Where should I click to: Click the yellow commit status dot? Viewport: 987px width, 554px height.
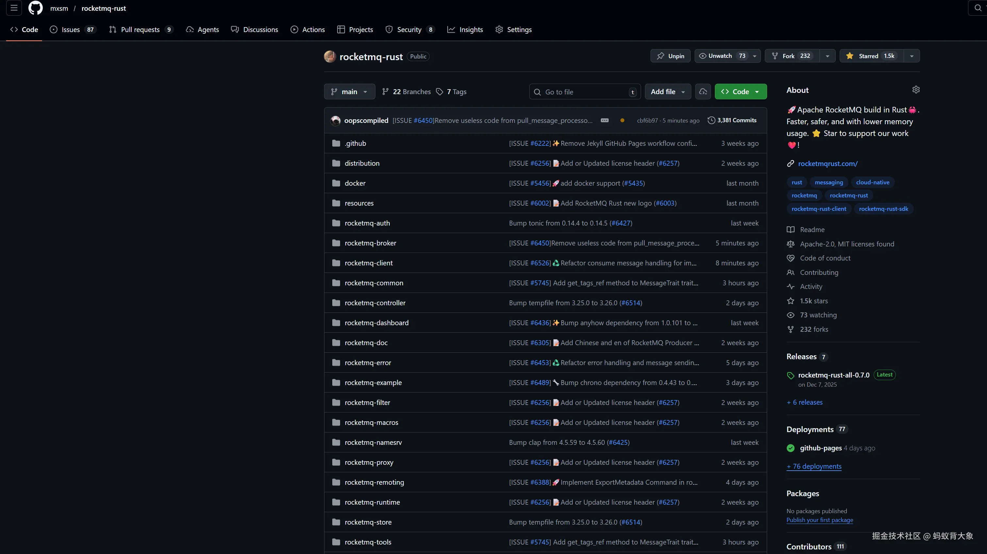coord(622,120)
